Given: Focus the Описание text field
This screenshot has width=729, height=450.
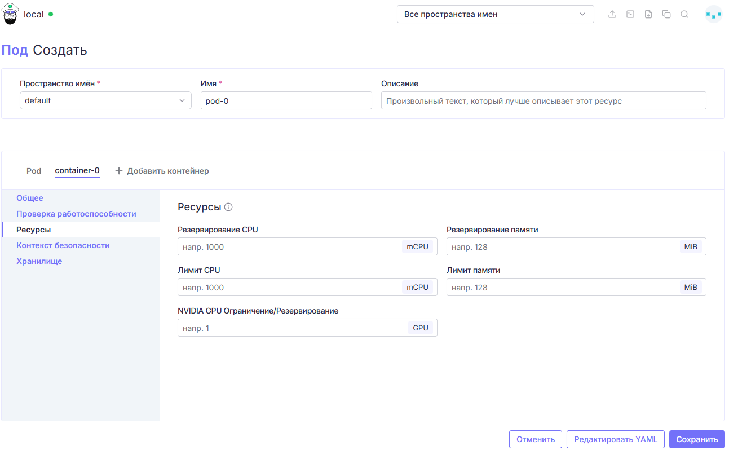Looking at the screenshot, I should tap(544, 100).
